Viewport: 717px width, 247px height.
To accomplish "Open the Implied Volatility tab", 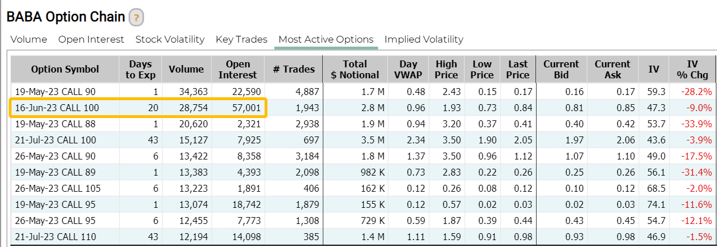I will 424,40.
